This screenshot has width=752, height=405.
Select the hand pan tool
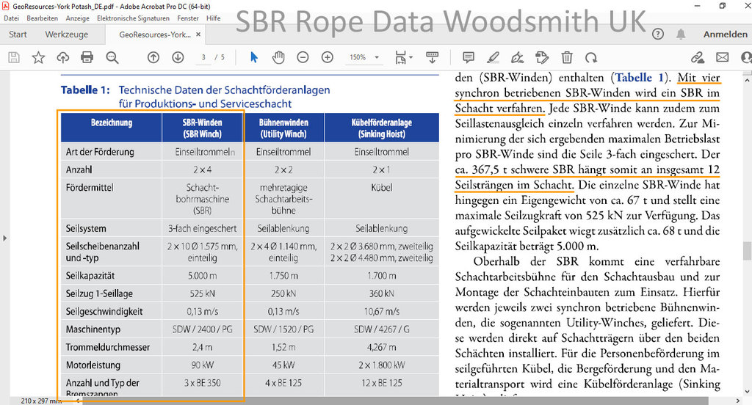tap(278, 57)
